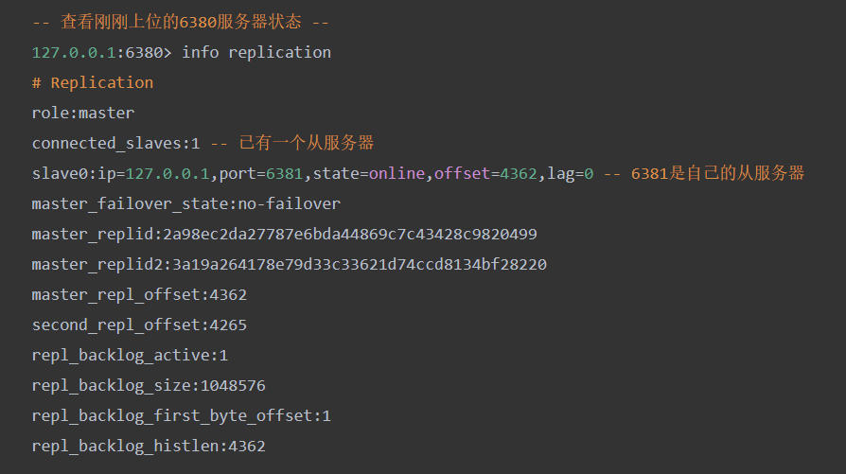This screenshot has width=846, height=474.
Task: Click the 'repl_backlog_first_byte_offset:1' line
Action: (182, 415)
